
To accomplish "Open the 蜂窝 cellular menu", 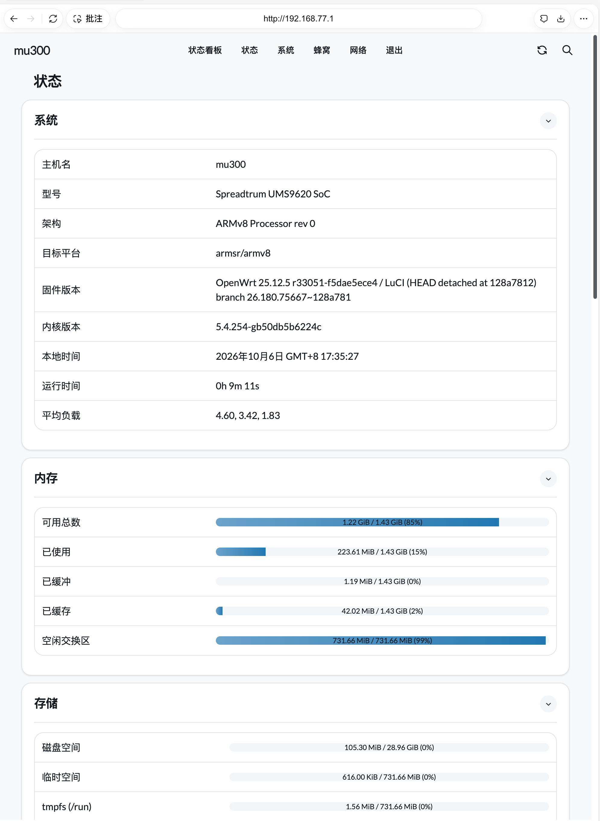I will tap(322, 50).
